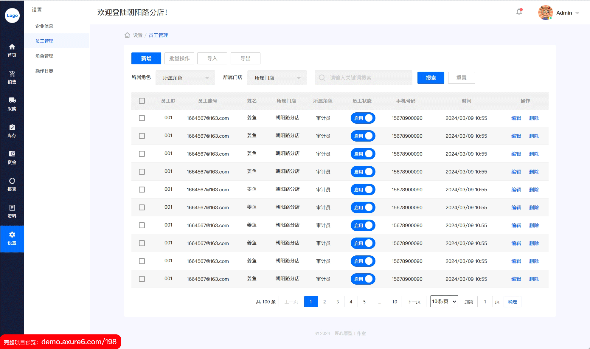Click 设置 in the breadcrumb
590x349 pixels.
[138, 35]
